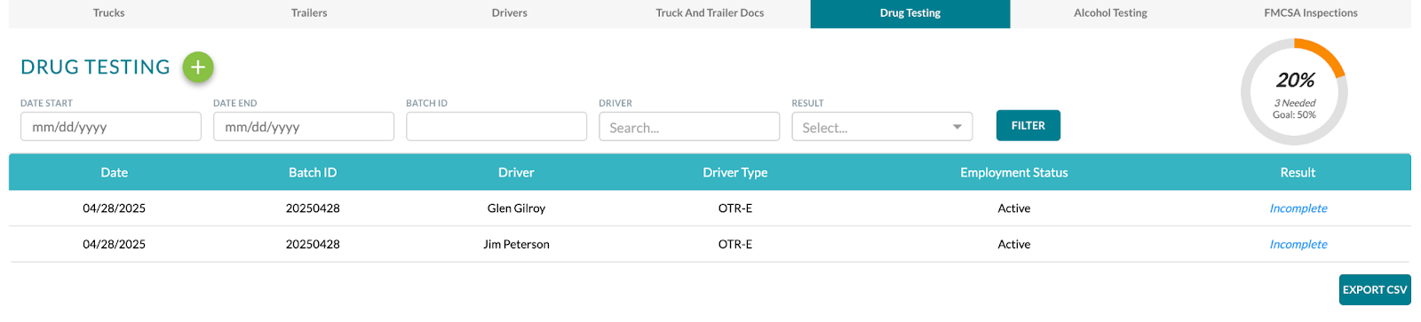Sort by the Driver column header

516,173
